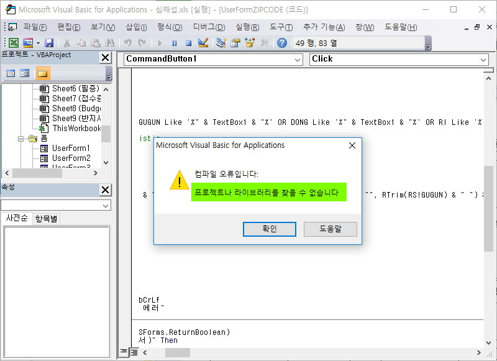497x361 pixels.
Task: Open the properties object selector dropdown
Action: pyautogui.click(x=106, y=206)
